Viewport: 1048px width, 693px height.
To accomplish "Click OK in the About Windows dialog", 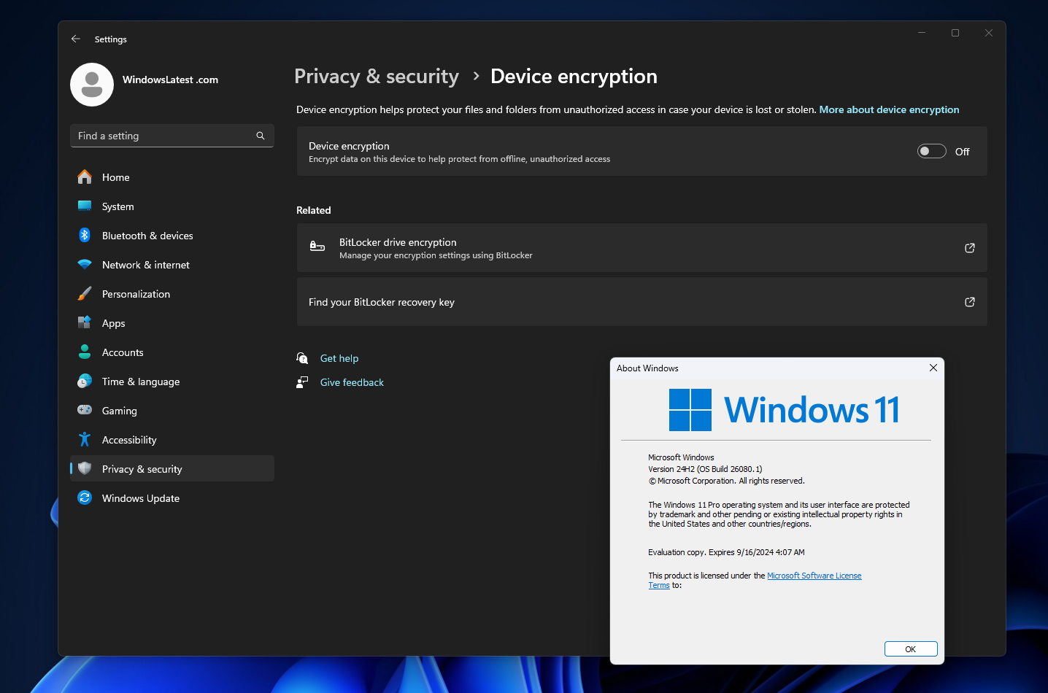I will pos(910,649).
